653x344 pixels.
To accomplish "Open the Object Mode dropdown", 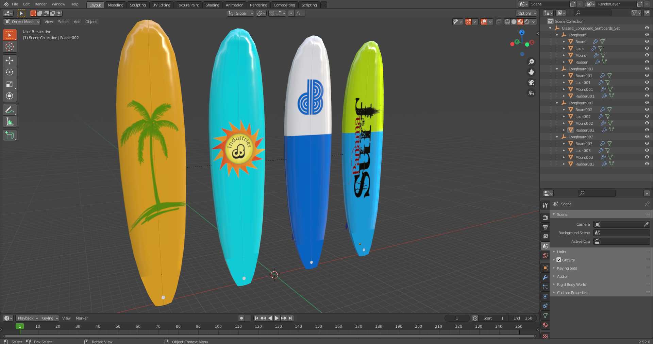I will click(22, 22).
